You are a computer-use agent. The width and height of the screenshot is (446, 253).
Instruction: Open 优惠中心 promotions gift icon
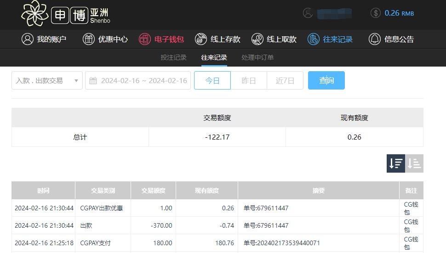pos(88,39)
